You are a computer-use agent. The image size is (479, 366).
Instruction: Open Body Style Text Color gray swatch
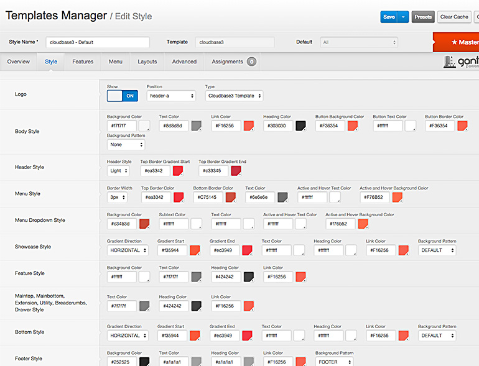197,126
